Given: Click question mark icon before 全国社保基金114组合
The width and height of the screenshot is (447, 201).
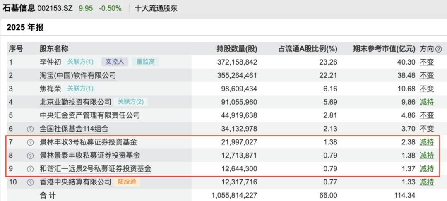Looking at the screenshot, I should point(30,129).
